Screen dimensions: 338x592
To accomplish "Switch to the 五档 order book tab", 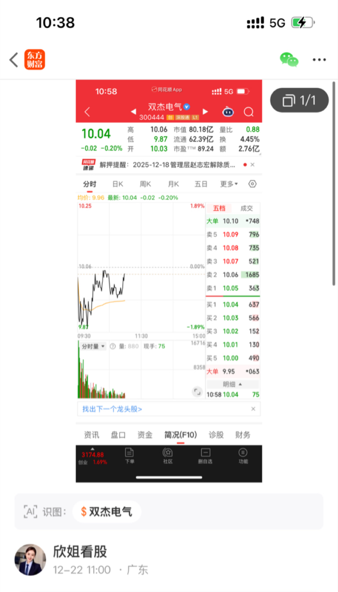I will click(219, 208).
